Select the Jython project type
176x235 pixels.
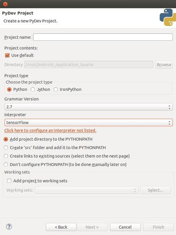coord(33,89)
